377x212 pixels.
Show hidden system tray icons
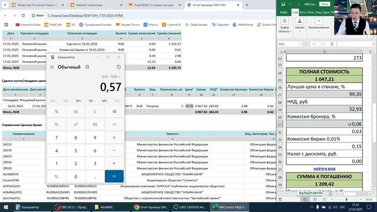pyautogui.click(x=312, y=207)
